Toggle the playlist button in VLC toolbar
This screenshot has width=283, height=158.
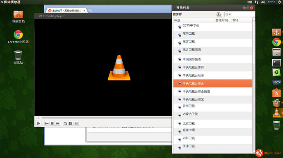(76, 123)
